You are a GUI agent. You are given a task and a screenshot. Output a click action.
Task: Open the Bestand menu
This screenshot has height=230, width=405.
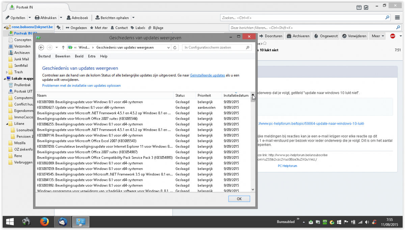[x=44, y=56]
